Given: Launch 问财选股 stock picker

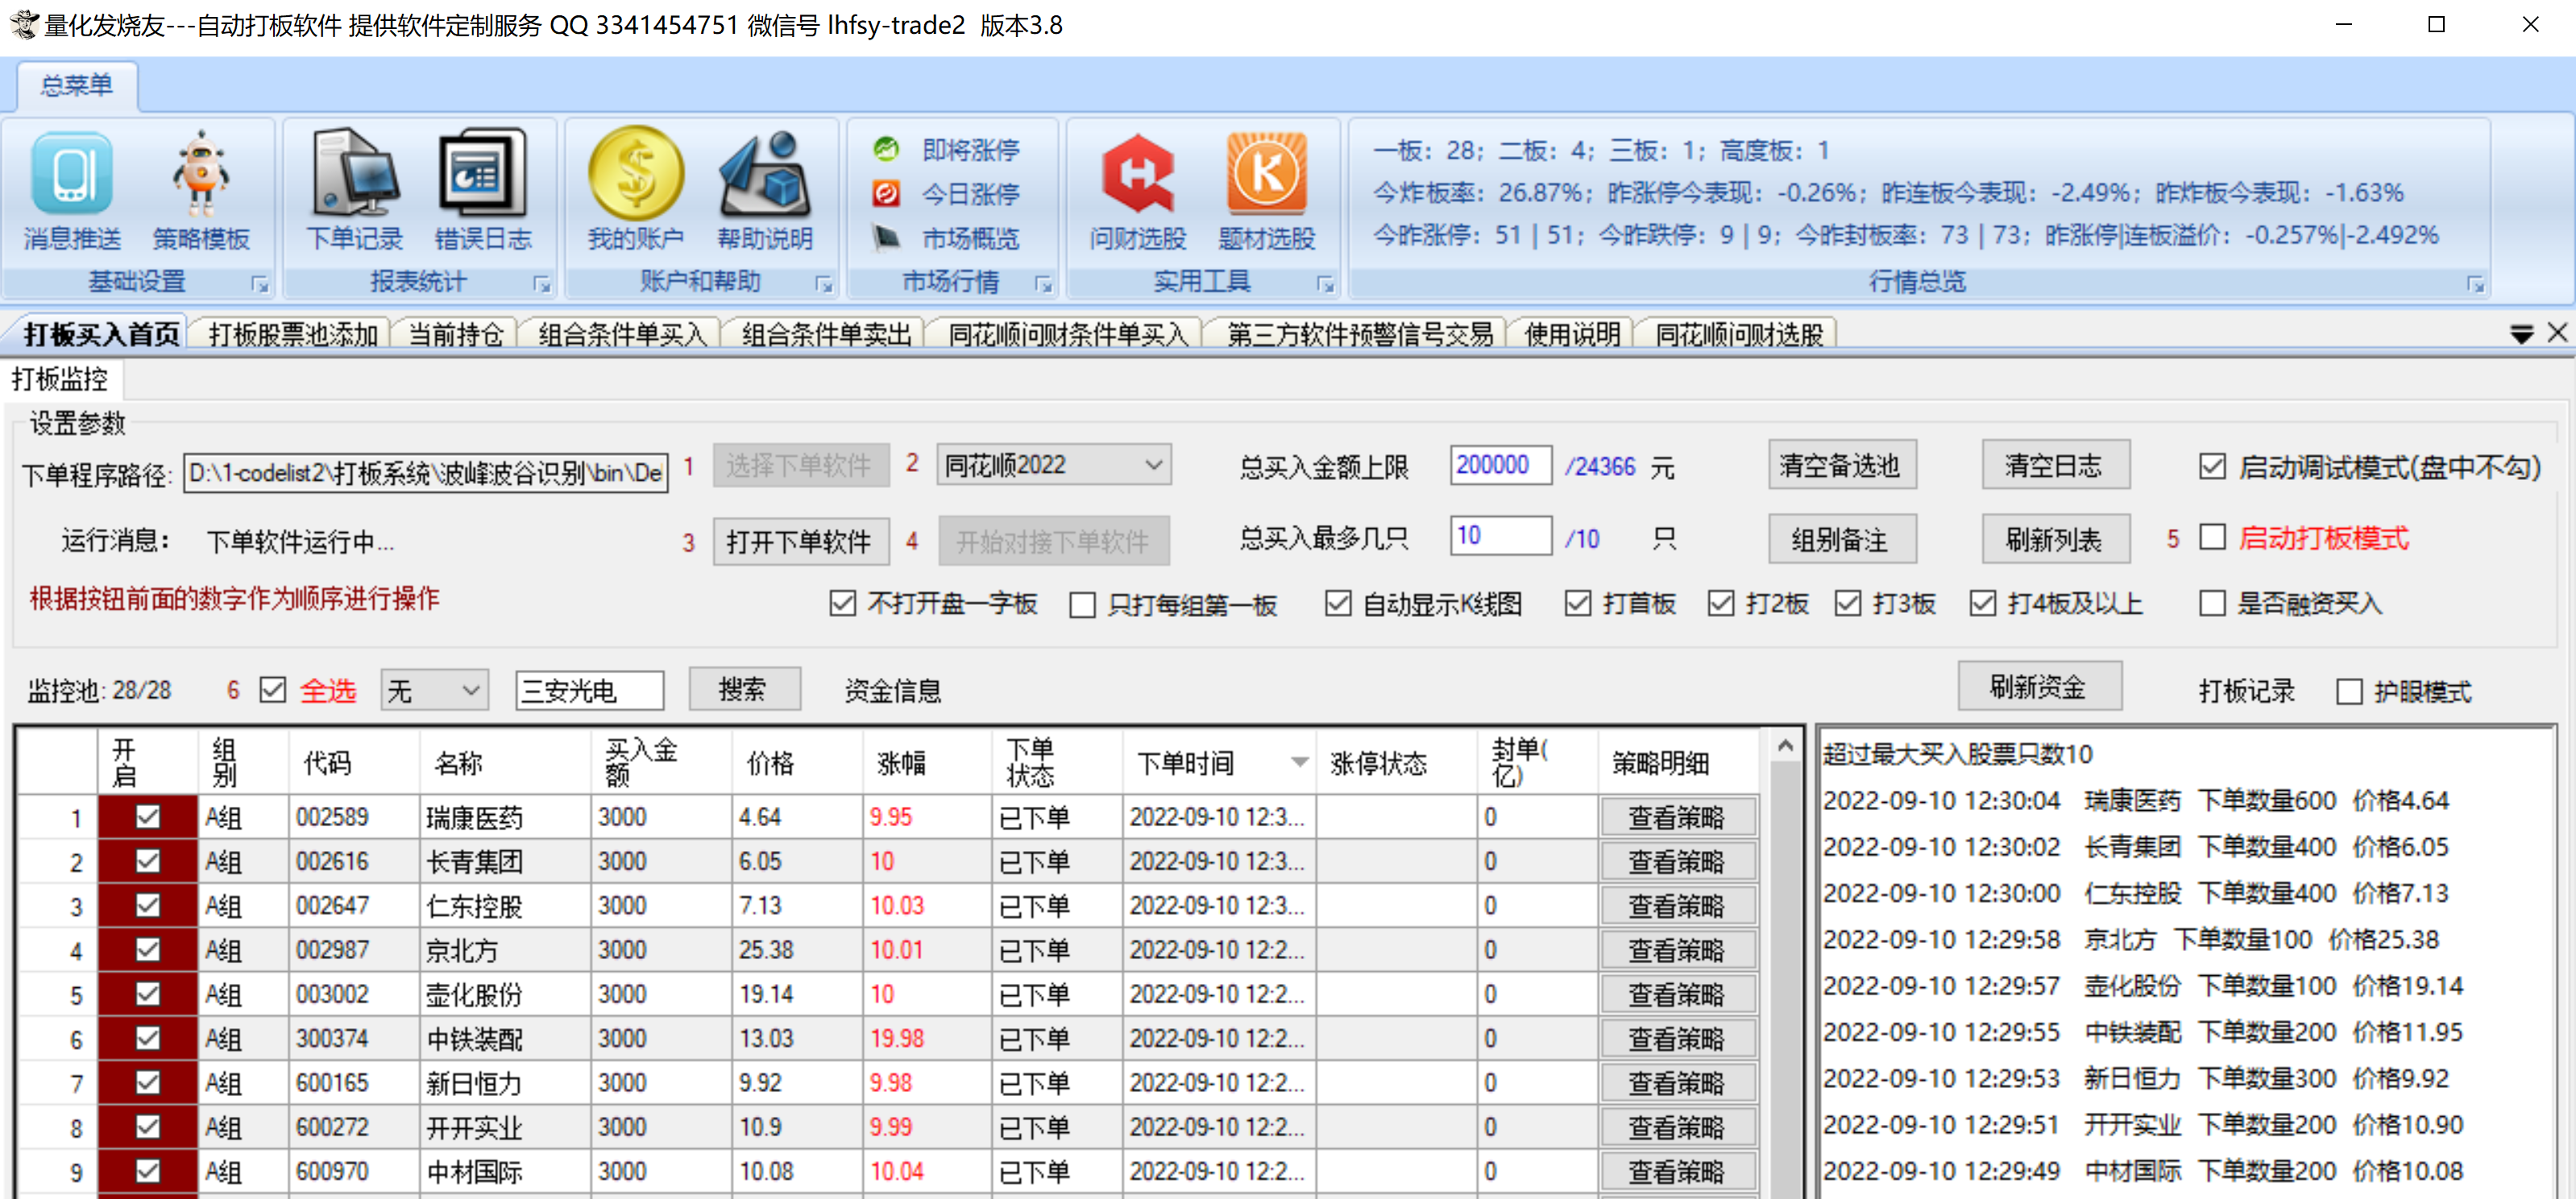Looking at the screenshot, I should point(1138,192).
